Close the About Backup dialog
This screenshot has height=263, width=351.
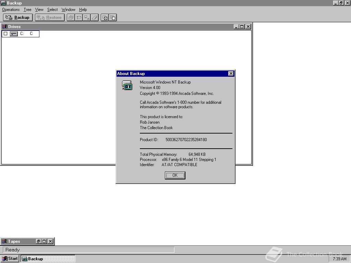(x=231, y=74)
